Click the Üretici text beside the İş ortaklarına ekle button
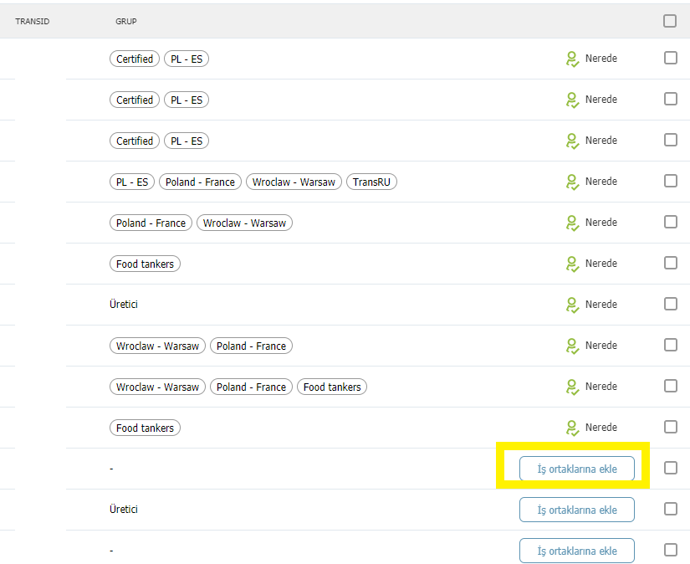Screen dimensions: 690x564 point(124,509)
